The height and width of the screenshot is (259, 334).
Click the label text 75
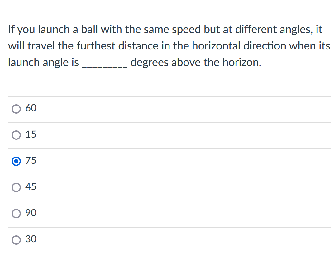[x=31, y=160]
